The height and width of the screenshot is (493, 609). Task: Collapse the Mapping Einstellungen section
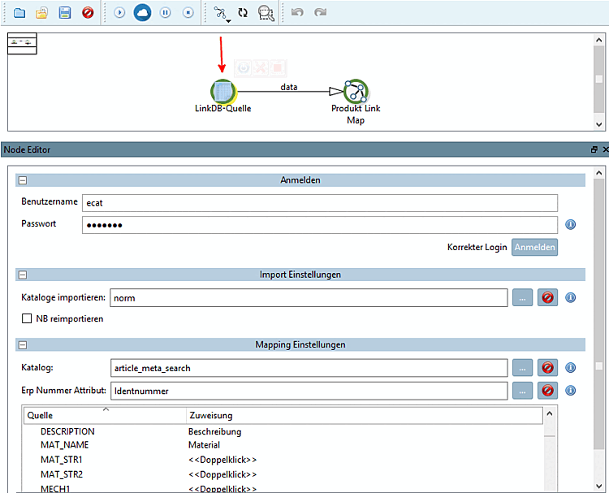tap(23, 344)
